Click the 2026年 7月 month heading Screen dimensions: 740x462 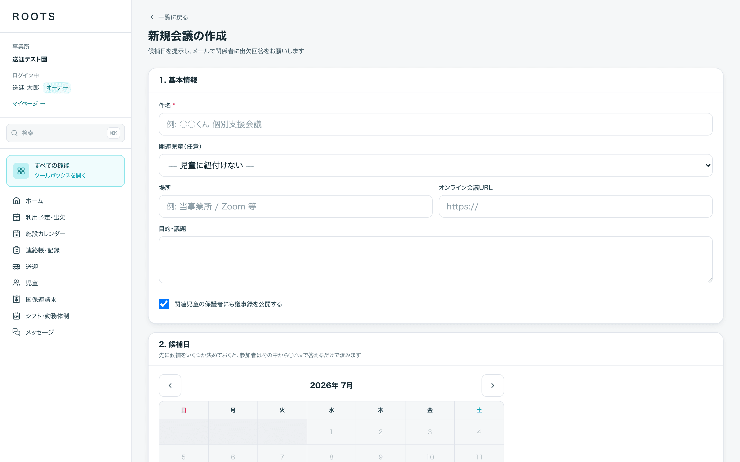click(x=331, y=385)
